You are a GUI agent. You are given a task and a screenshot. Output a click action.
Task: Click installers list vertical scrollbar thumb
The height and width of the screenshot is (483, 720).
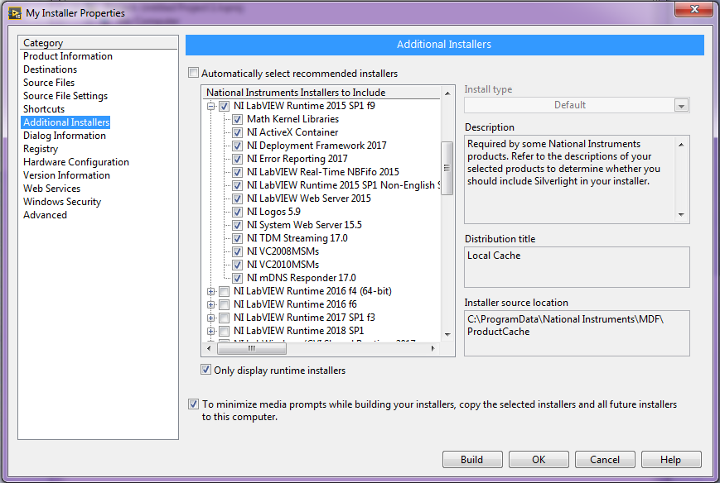(x=447, y=168)
